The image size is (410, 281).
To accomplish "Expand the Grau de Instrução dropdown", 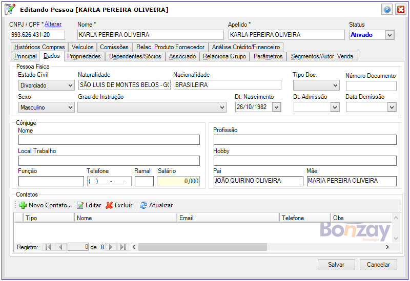I will (222, 107).
